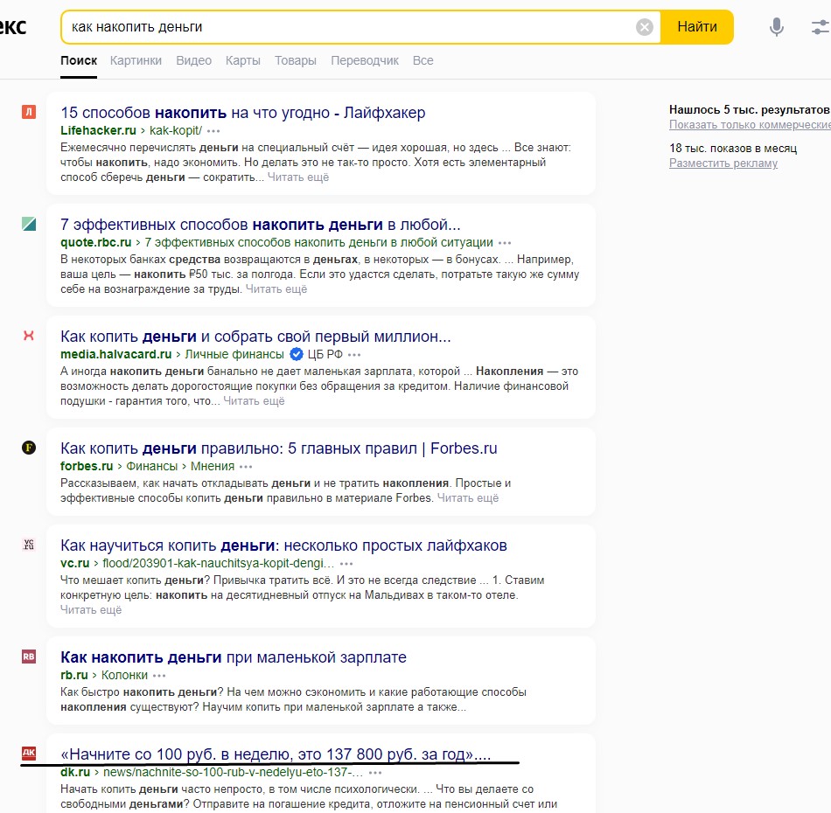831x813 pixels.
Task: Click the Halva card red favicon
Action: pyautogui.click(x=29, y=336)
